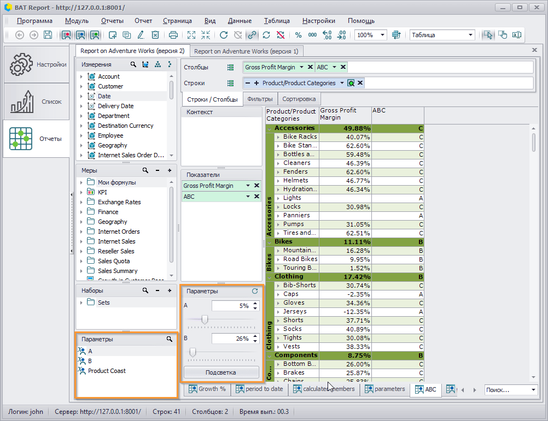548x421 pixels.
Task: Toggle the cell selection cursor mode icon
Action: click(x=488, y=35)
